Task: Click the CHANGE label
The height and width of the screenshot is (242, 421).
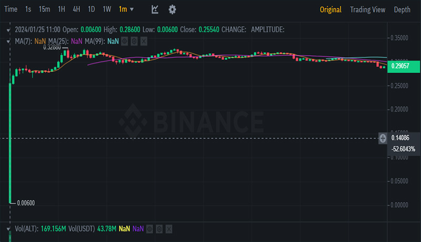Action: click(x=234, y=29)
